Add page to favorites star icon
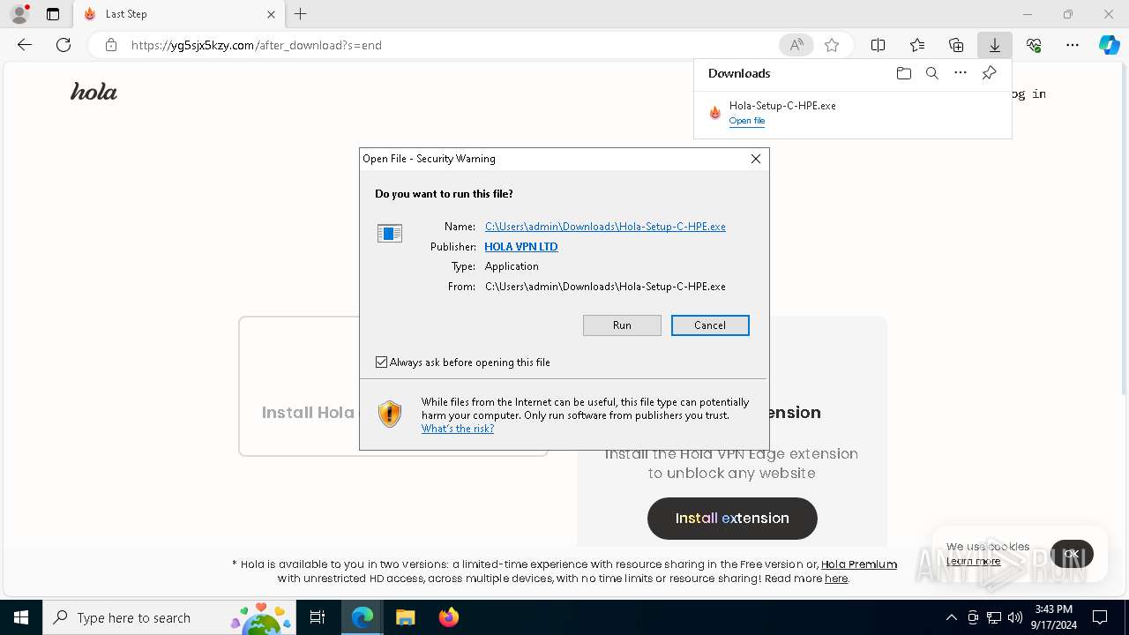This screenshot has width=1129, height=635. click(x=832, y=45)
